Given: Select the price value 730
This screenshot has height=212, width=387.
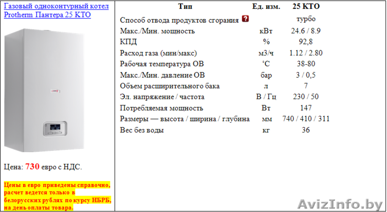Looking at the screenshot, I should click(x=32, y=167).
